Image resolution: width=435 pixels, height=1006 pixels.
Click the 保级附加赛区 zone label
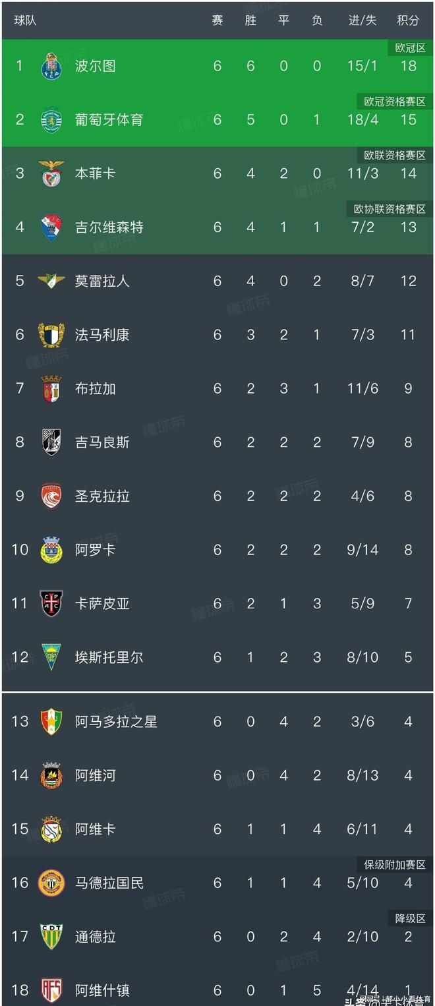coord(395,865)
